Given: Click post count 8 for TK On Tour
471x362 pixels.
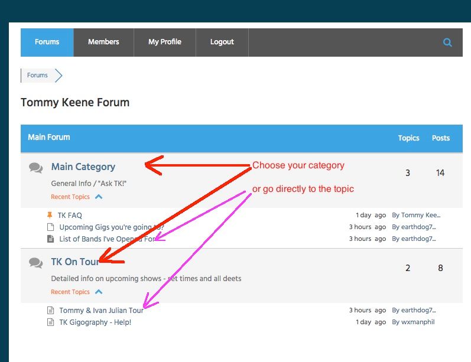Looking at the screenshot, I should [440, 268].
